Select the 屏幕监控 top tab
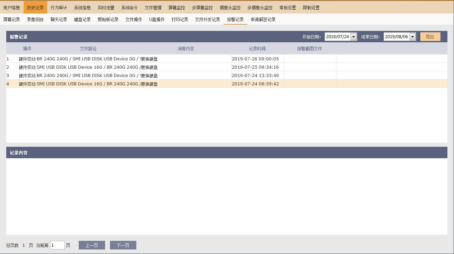The height and width of the screenshot is (254, 454). tap(177, 8)
